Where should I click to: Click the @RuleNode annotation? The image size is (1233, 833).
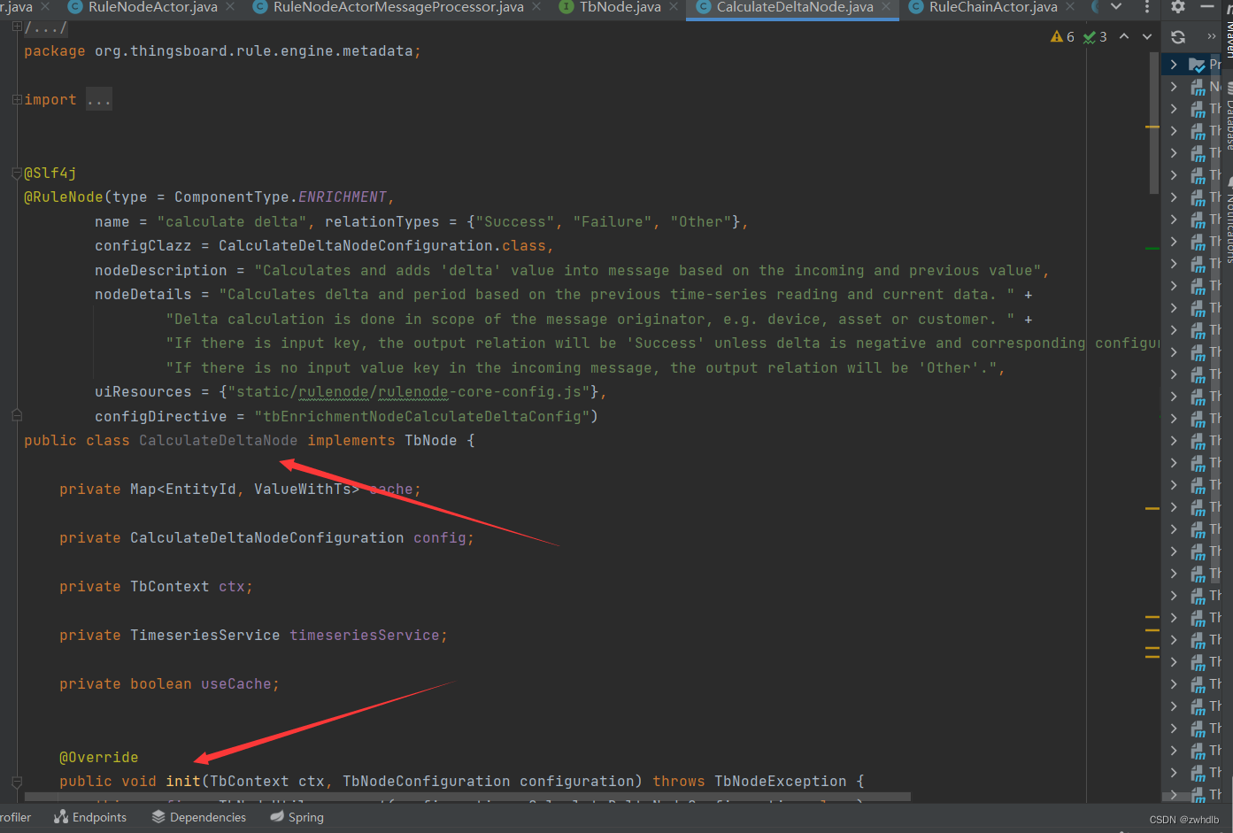click(64, 197)
